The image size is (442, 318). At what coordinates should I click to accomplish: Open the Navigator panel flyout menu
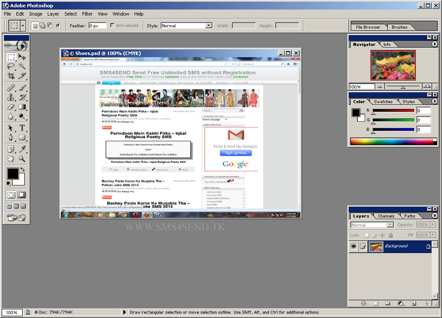[x=435, y=44]
